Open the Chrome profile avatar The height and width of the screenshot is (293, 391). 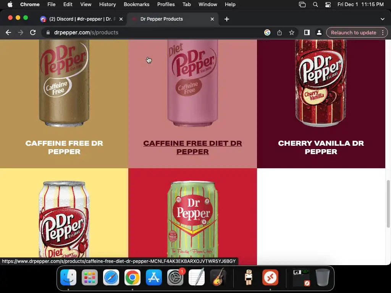(319, 32)
